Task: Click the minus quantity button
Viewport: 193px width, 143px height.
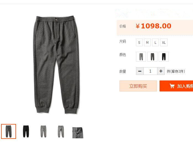Action: coord(140,71)
